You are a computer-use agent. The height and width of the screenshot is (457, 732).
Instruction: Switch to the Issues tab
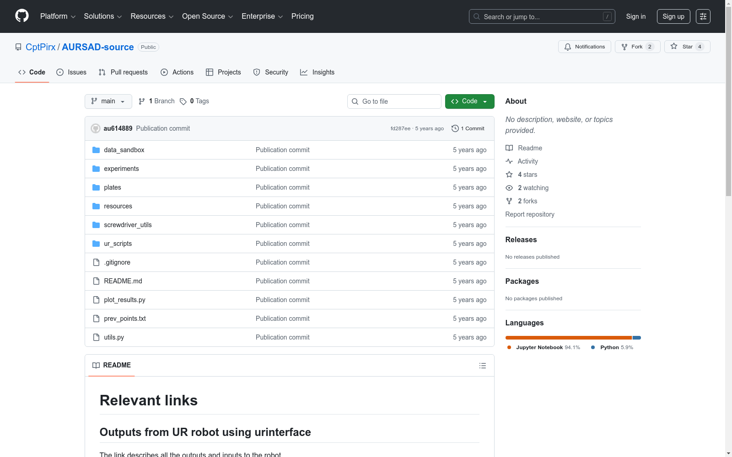pos(71,72)
